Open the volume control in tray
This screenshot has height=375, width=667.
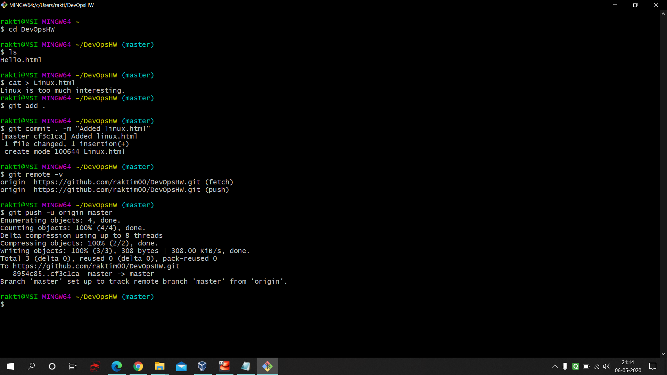[x=607, y=366]
